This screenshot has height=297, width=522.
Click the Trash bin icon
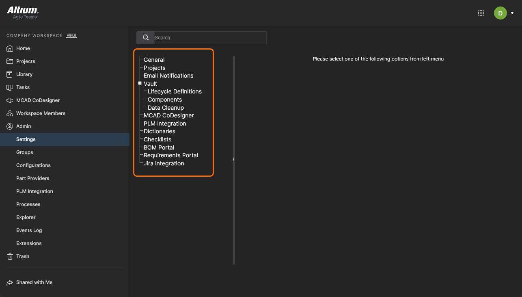point(10,256)
